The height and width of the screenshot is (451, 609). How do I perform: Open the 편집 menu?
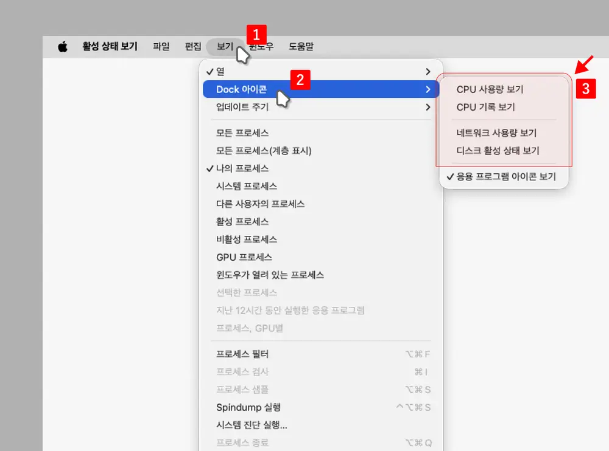coord(193,47)
